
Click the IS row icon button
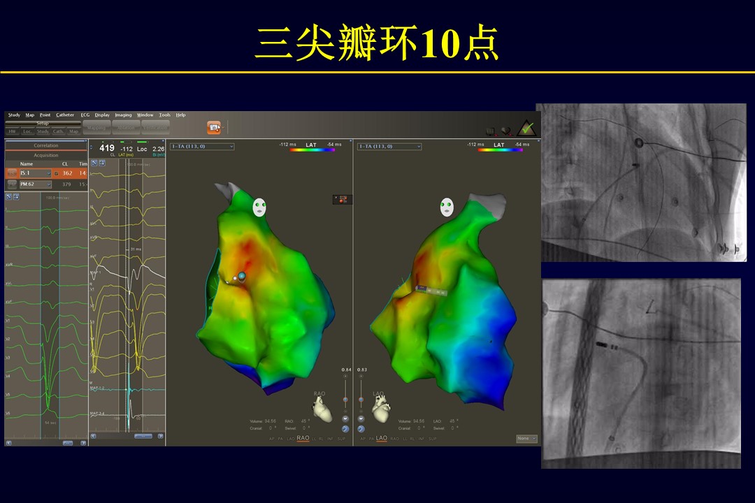tap(12, 173)
